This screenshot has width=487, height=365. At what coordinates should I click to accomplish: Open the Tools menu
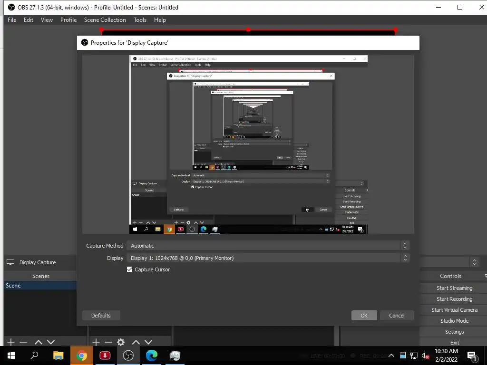click(140, 20)
